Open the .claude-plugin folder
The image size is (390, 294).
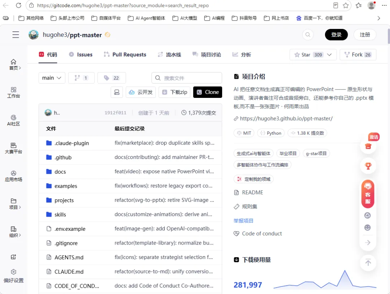tap(71, 143)
